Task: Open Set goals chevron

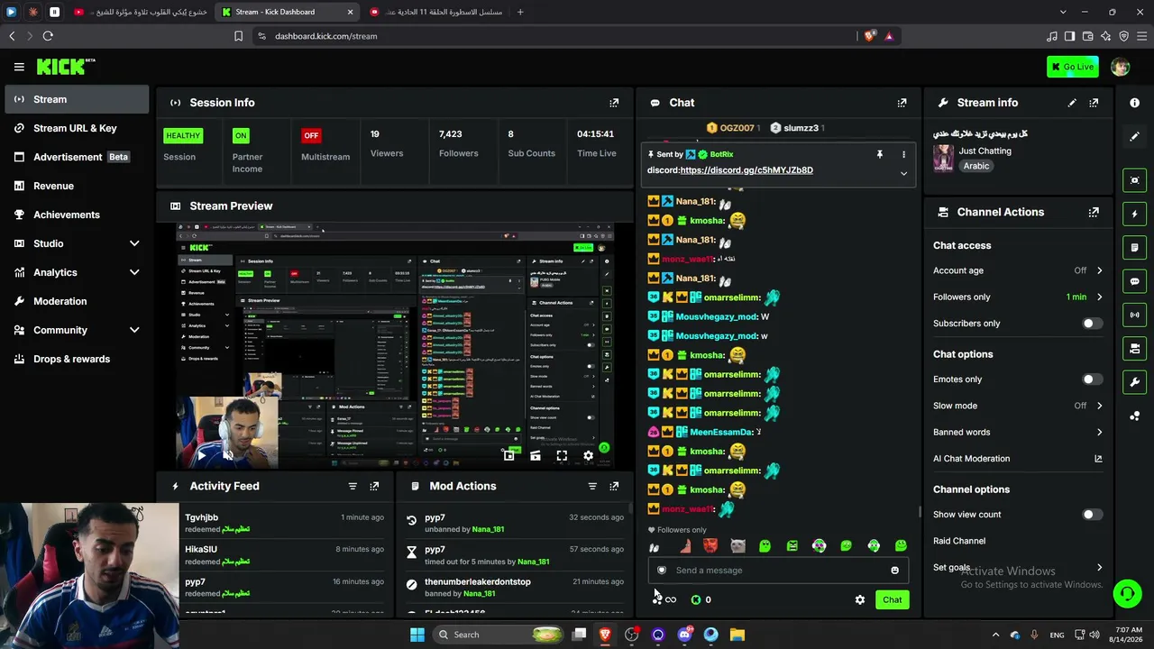Action: tap(1099, 568)
